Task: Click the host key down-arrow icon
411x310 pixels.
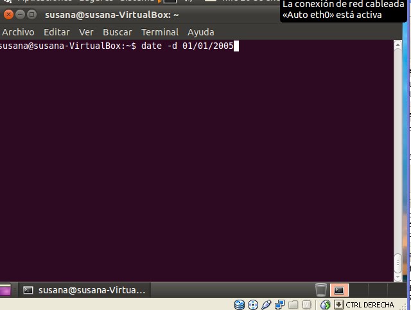Action: 338,305
